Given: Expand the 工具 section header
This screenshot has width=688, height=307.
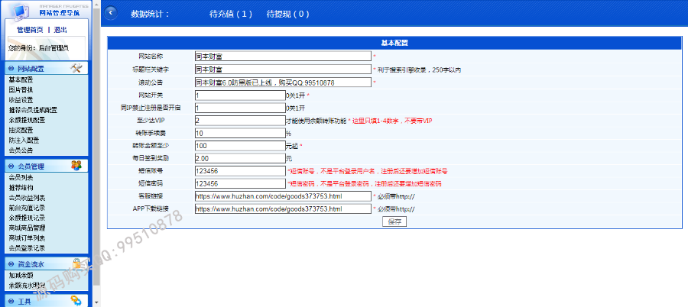Looking at the screenshot, I should (46, 302).
